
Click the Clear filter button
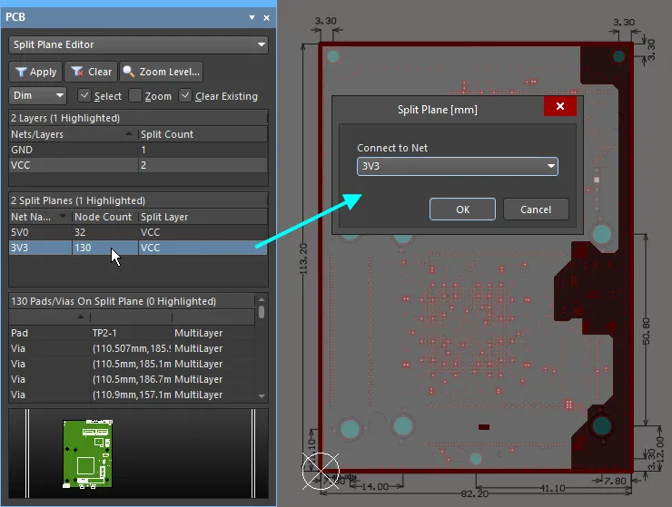pyautogui.click(x=92, y=72)
